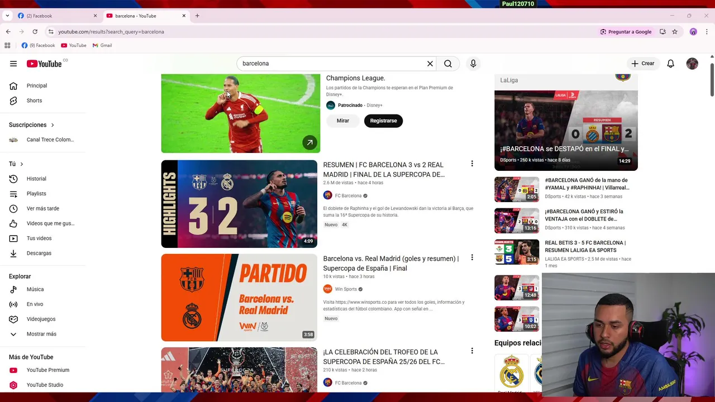Viewport: 715px width, 402px height.
Task: Open Ver más tarde list
Action: (44, 208)
